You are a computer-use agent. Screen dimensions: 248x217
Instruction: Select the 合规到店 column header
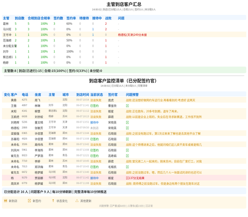pos(34,18)
